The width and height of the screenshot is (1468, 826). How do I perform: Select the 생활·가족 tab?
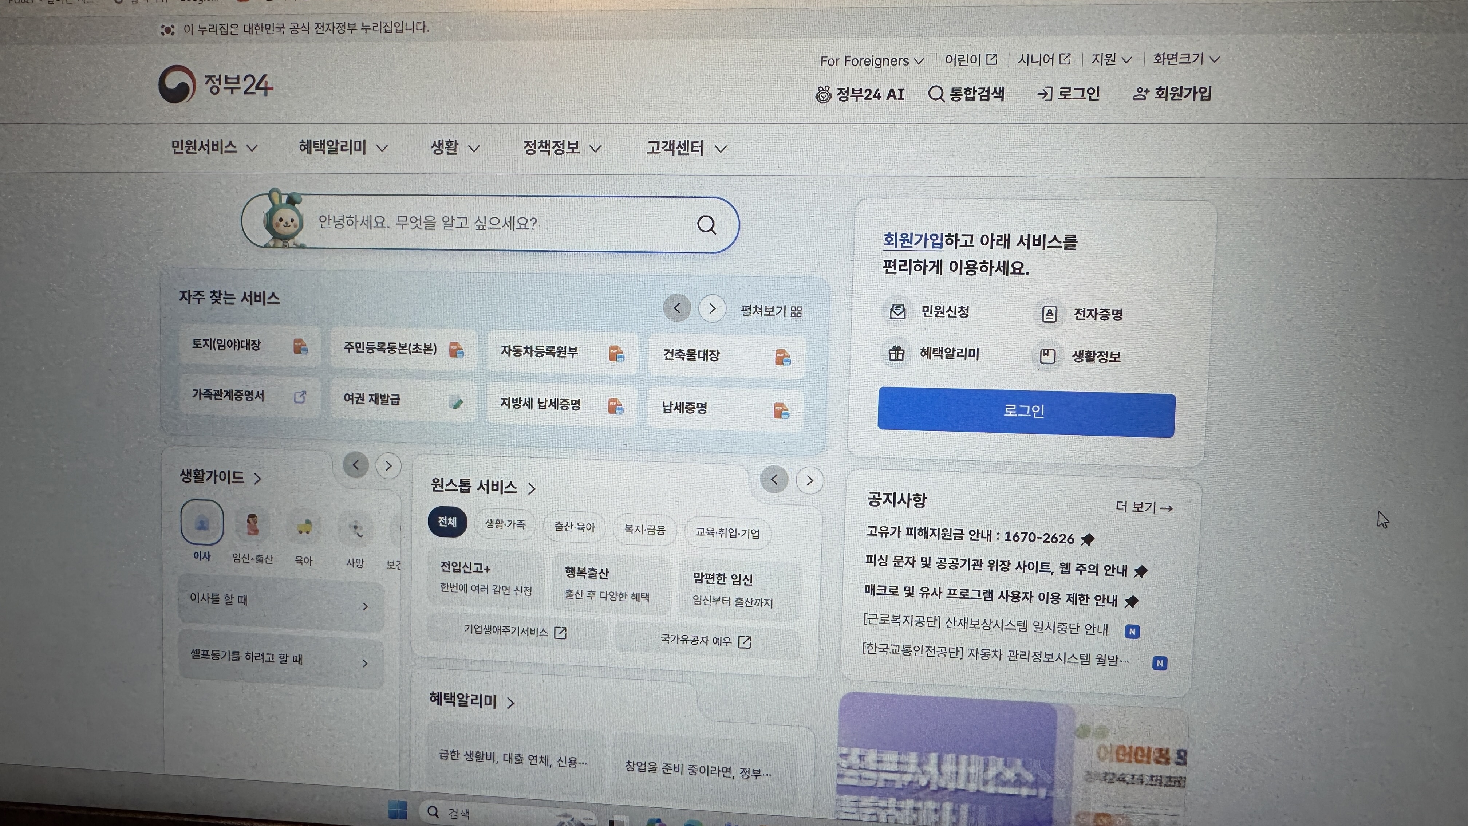(x=505, y=524)
